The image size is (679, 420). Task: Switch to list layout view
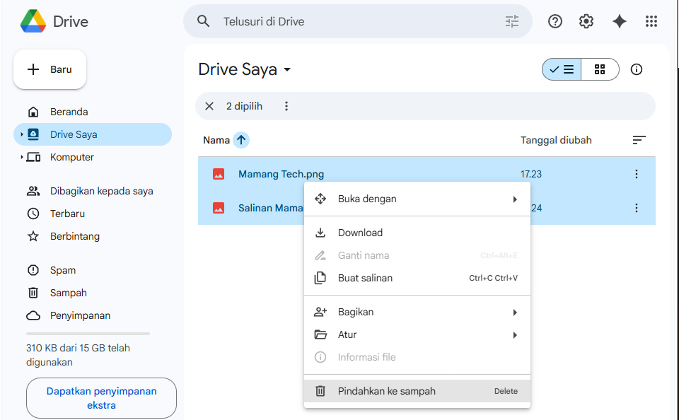coord(562,69)
